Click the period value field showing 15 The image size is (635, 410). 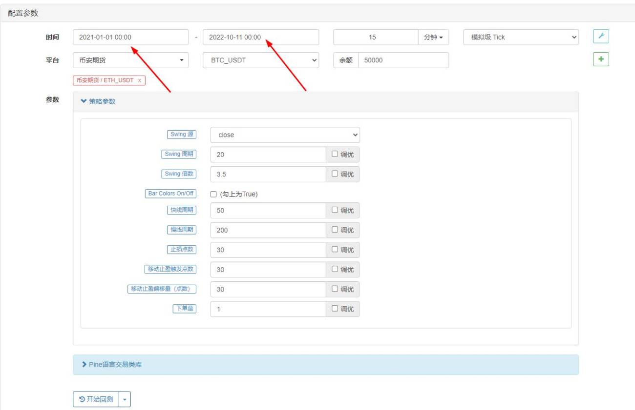[x=376, y=38]
